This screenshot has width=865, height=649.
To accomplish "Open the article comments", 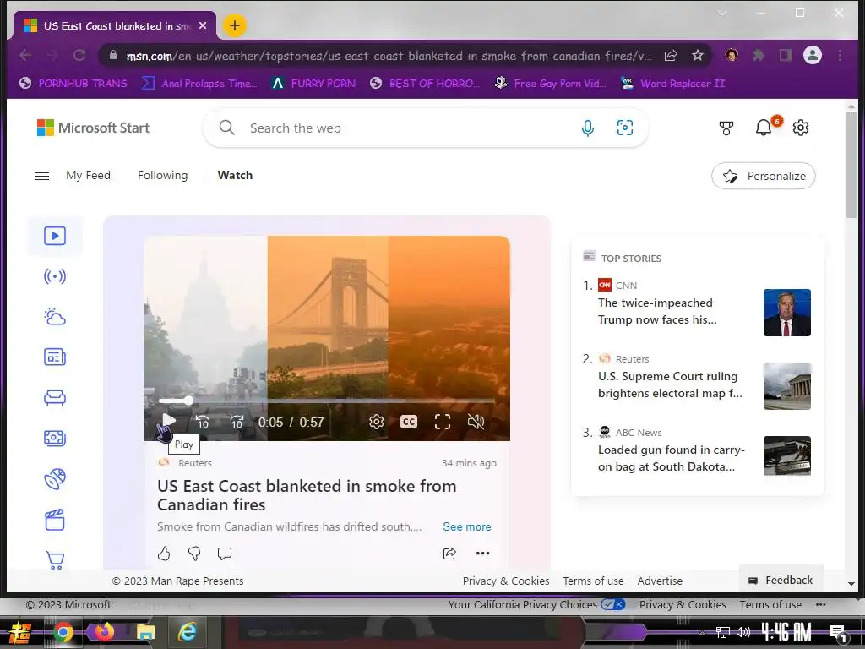I will coord(225,554).
